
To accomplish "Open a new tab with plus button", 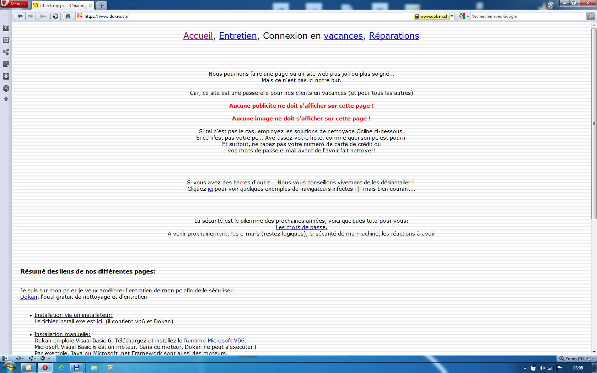I will (x=101, y=6).
